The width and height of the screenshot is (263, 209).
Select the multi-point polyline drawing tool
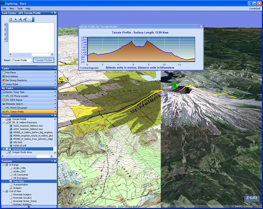(25, 20)
